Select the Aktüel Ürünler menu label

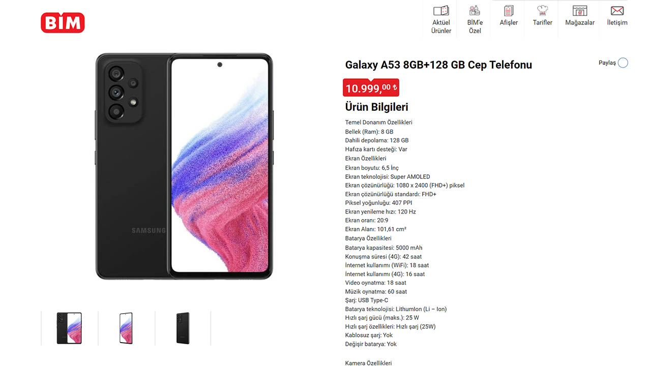pos(441,26)
